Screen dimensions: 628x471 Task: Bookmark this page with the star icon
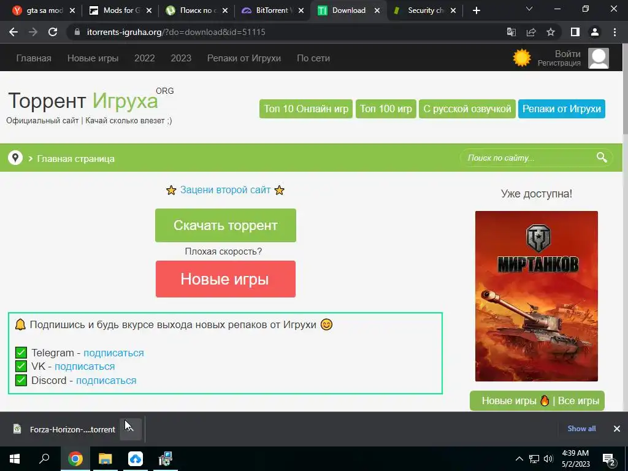551,32
